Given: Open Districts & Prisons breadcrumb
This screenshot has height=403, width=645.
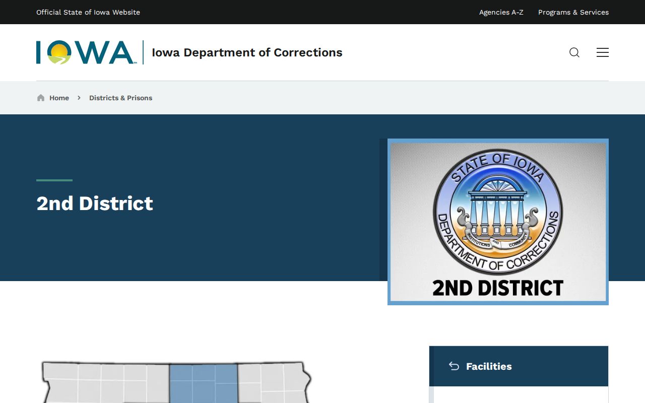Looking at the screenshot, I should point(121,98).
